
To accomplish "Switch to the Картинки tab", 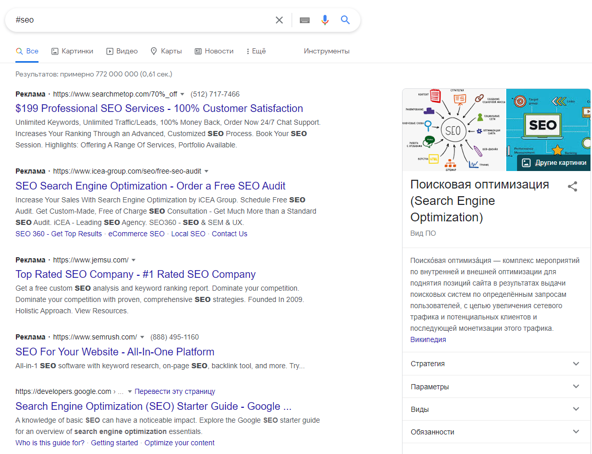I will 72,51.
